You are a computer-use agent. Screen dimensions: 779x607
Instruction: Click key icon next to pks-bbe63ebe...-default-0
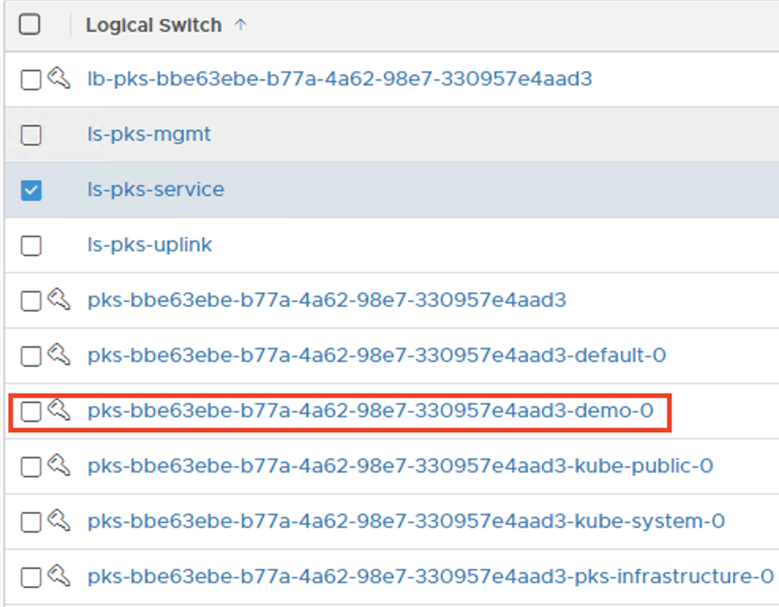click(58, 355)
